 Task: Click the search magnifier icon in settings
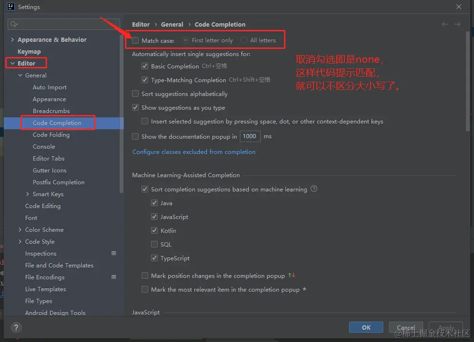point(14,24)
